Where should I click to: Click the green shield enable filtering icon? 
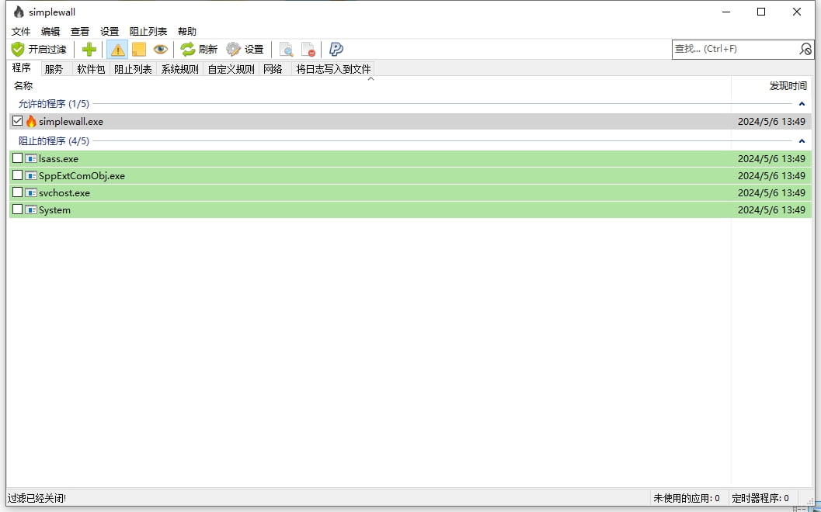click(x=18, y=49)
